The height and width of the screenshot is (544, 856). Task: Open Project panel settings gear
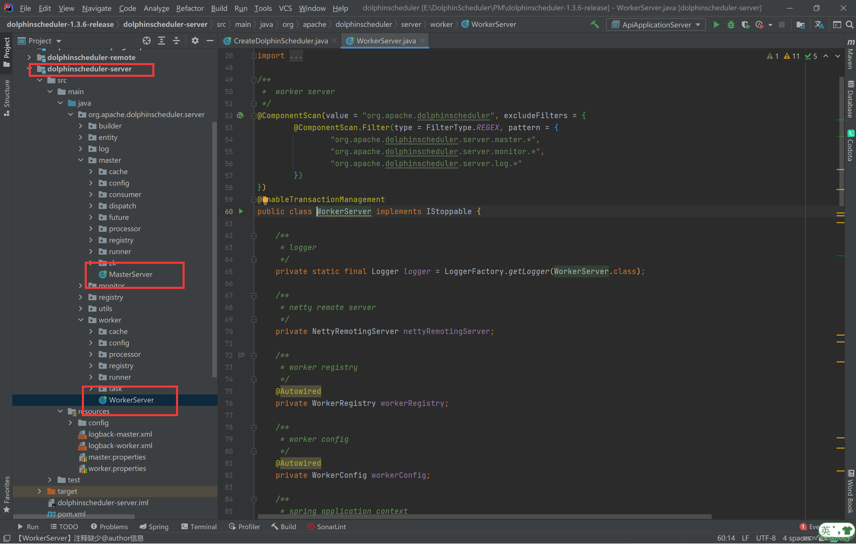195,41
